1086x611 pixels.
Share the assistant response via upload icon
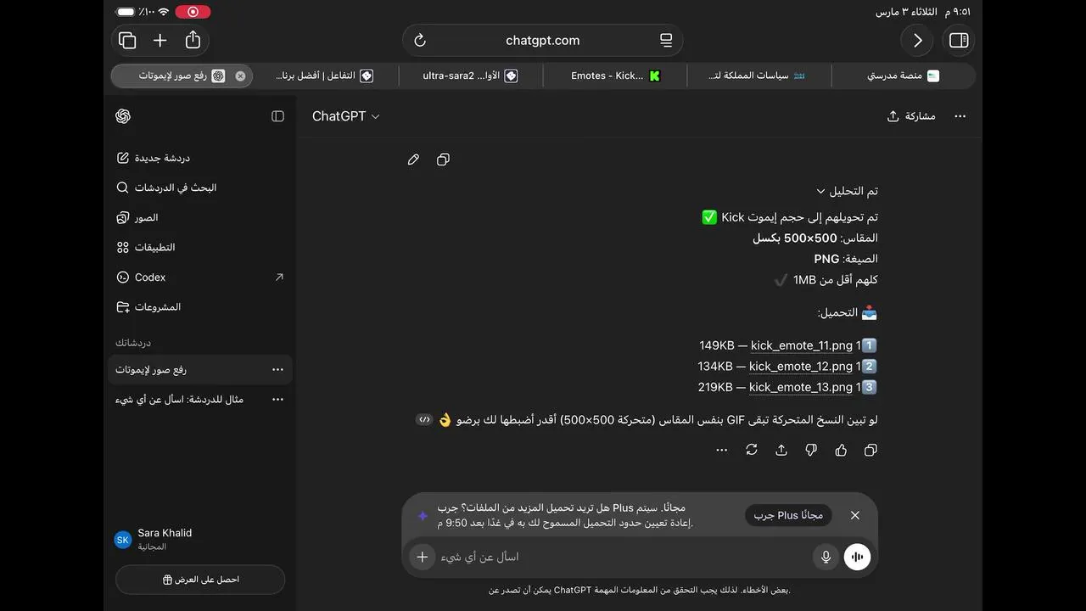click(781, 450)
